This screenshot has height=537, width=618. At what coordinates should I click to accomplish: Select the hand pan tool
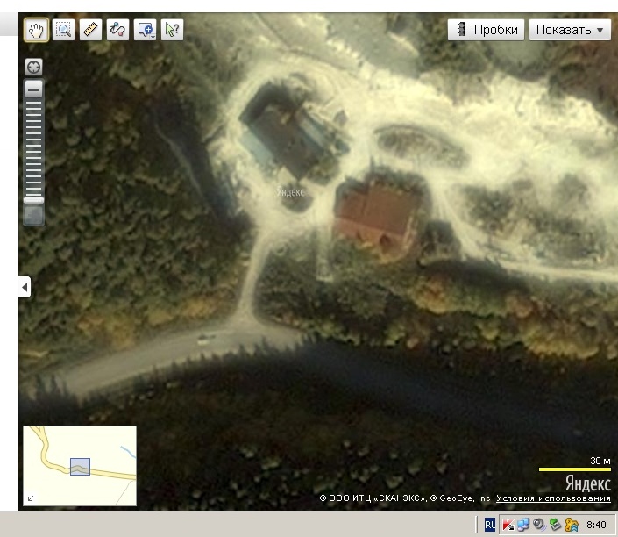(x=36, y=29)
